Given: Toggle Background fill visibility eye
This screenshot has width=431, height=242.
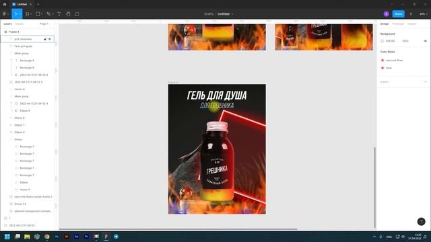Looking at the screenshot, I should coord(425,41).
